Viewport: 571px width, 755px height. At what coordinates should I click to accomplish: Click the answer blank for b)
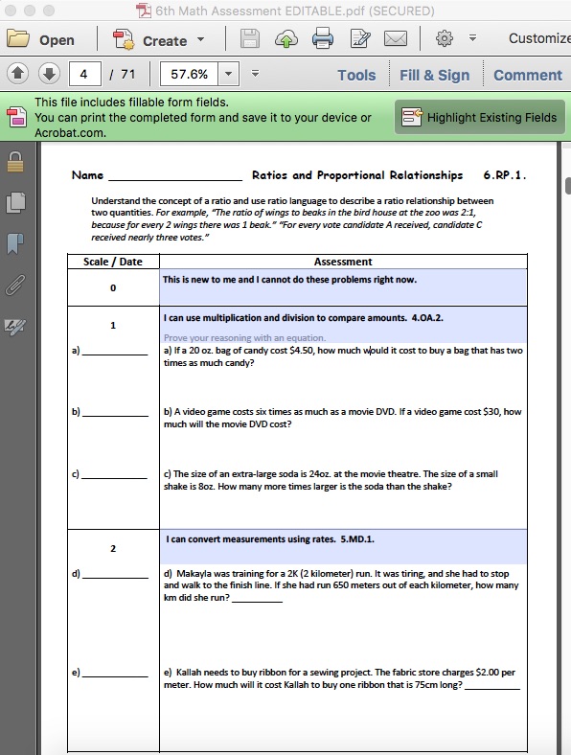coord(115,411)
